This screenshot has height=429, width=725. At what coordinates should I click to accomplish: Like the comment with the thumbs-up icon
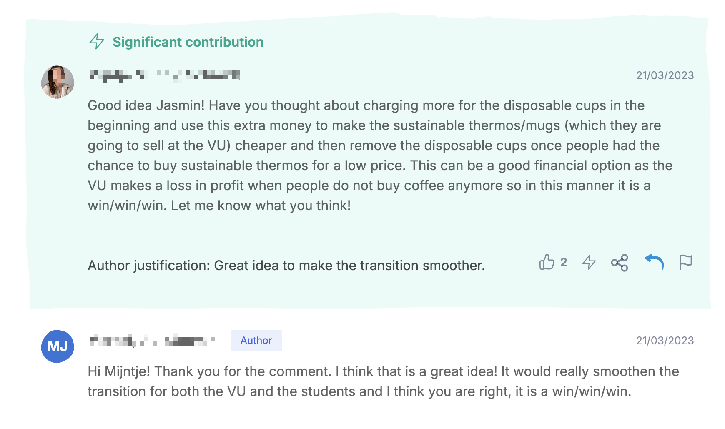click(547, 262)
